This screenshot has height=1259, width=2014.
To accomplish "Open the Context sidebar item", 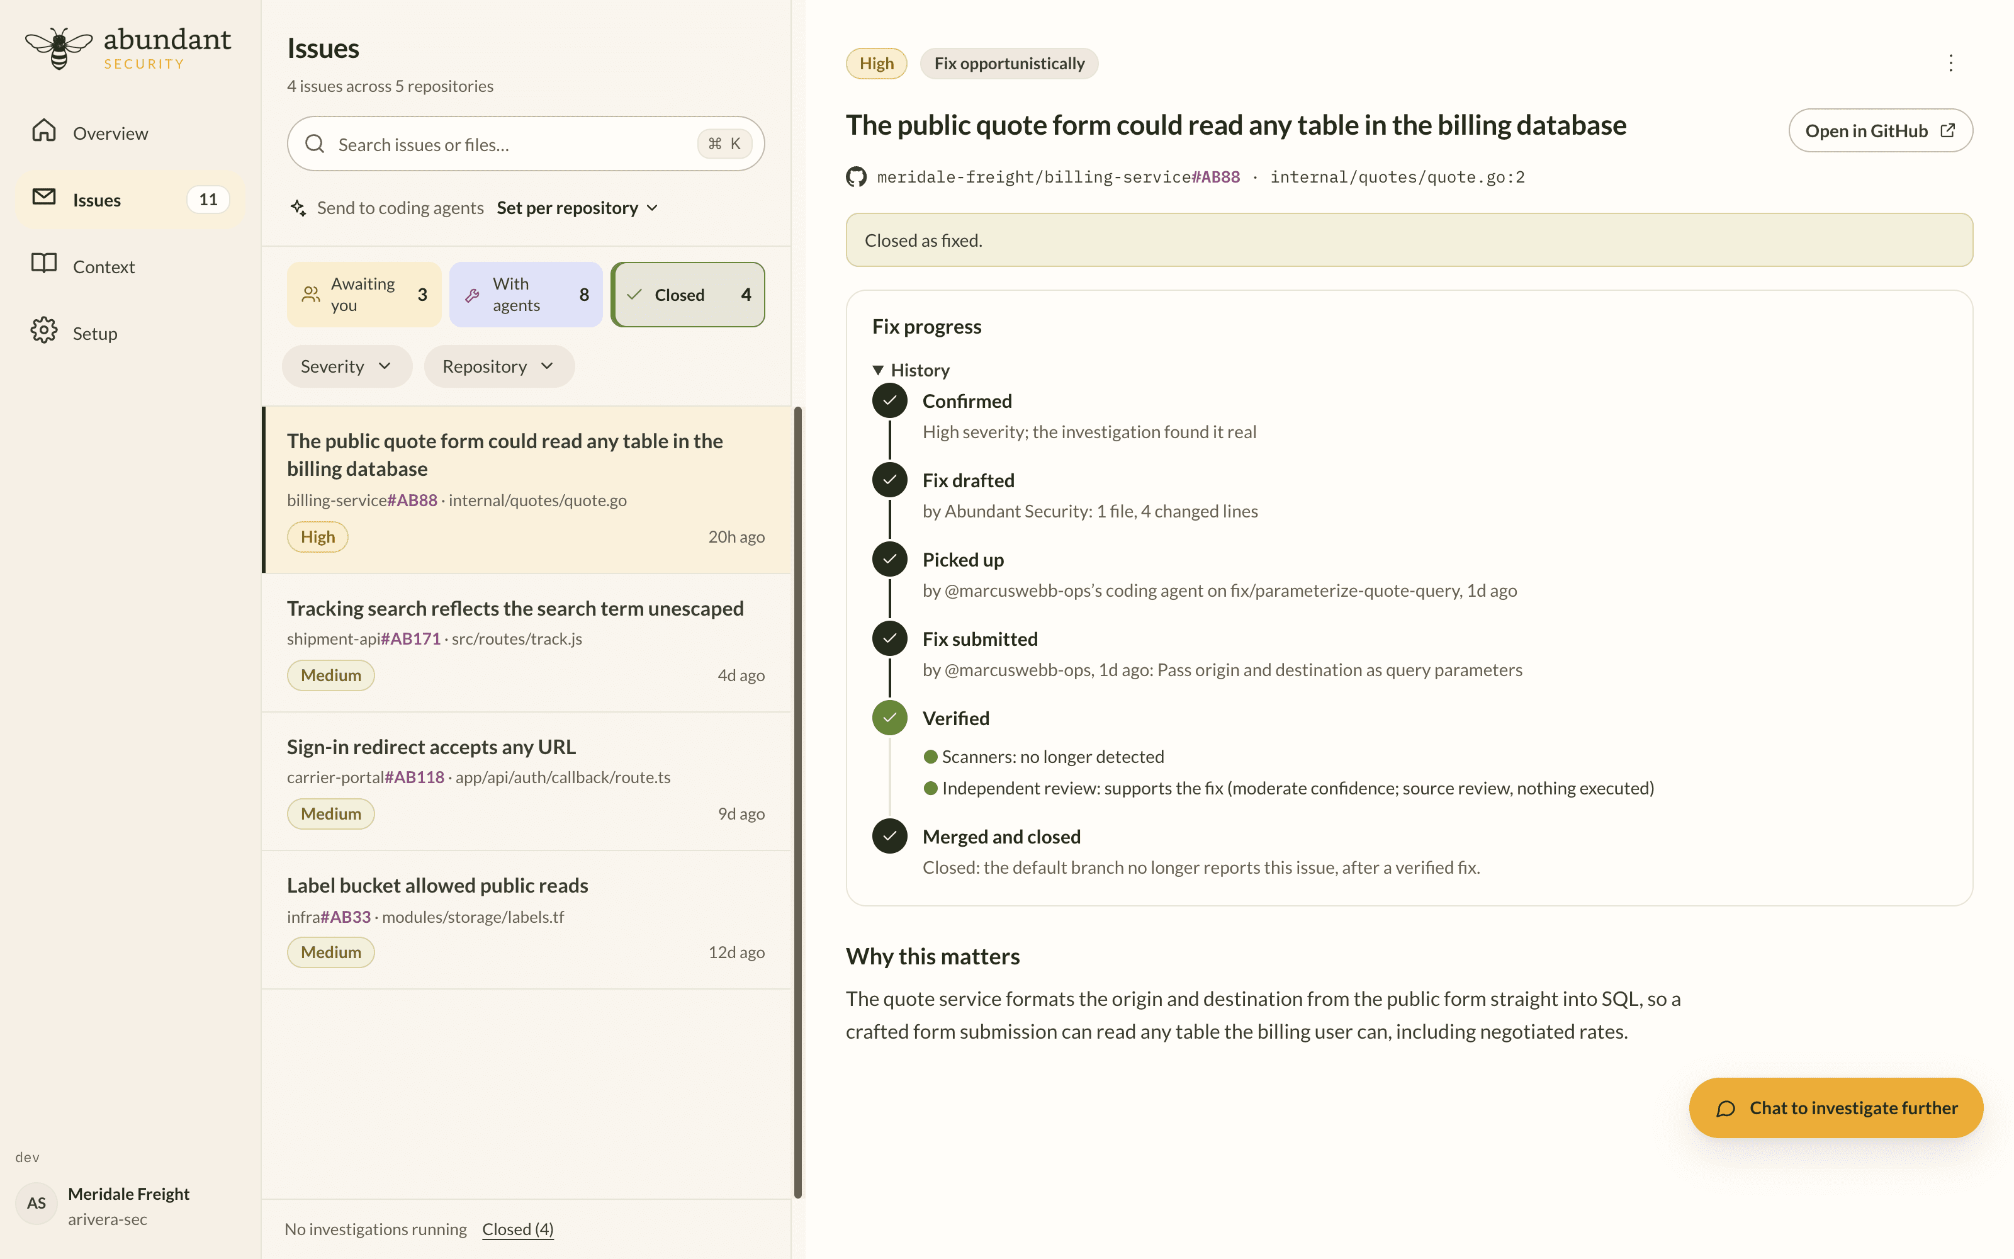I will pyautogui.click(x=130, y=266).
